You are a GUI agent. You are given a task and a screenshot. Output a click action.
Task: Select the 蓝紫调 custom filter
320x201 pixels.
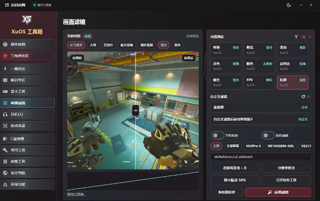tap(261, 107)
